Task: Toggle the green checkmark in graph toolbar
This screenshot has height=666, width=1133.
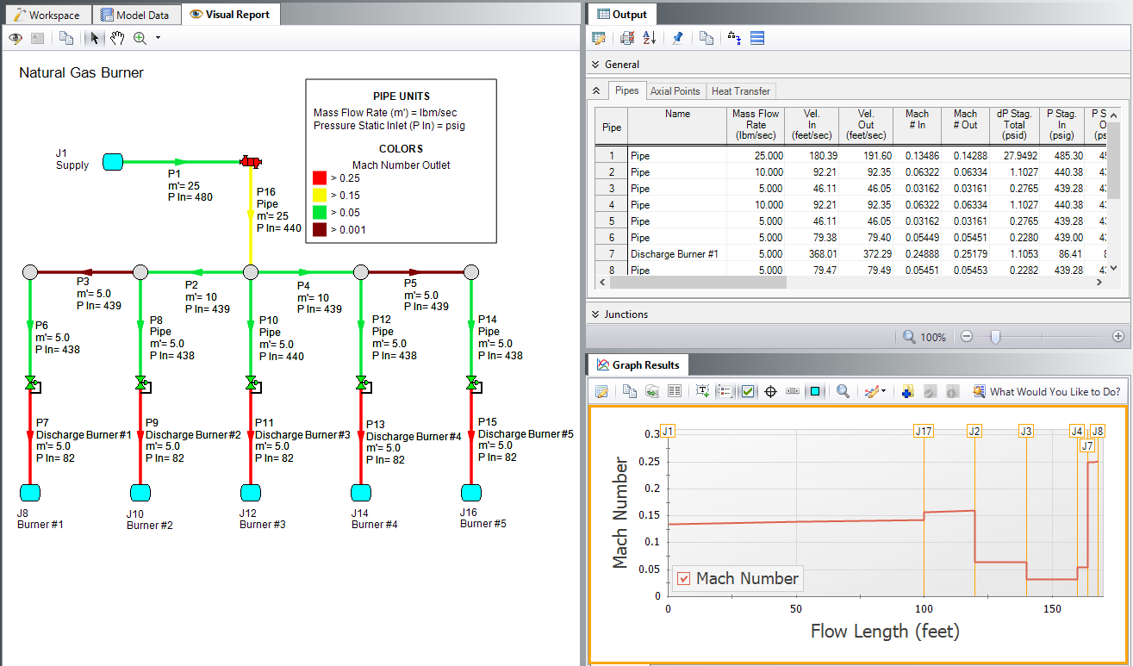Action: [x=748, y=391]
